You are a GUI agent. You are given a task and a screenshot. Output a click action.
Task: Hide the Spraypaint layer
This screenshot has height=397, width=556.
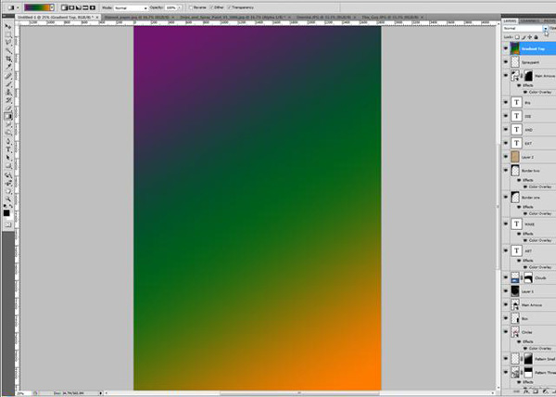[506, 62]
